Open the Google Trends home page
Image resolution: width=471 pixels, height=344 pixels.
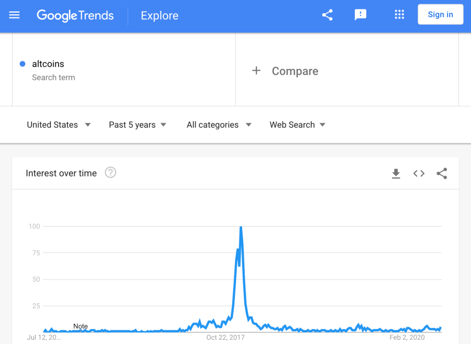(x=75, y=15)
